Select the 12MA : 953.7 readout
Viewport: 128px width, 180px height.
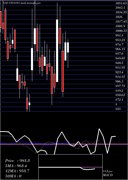click(17, 171)
